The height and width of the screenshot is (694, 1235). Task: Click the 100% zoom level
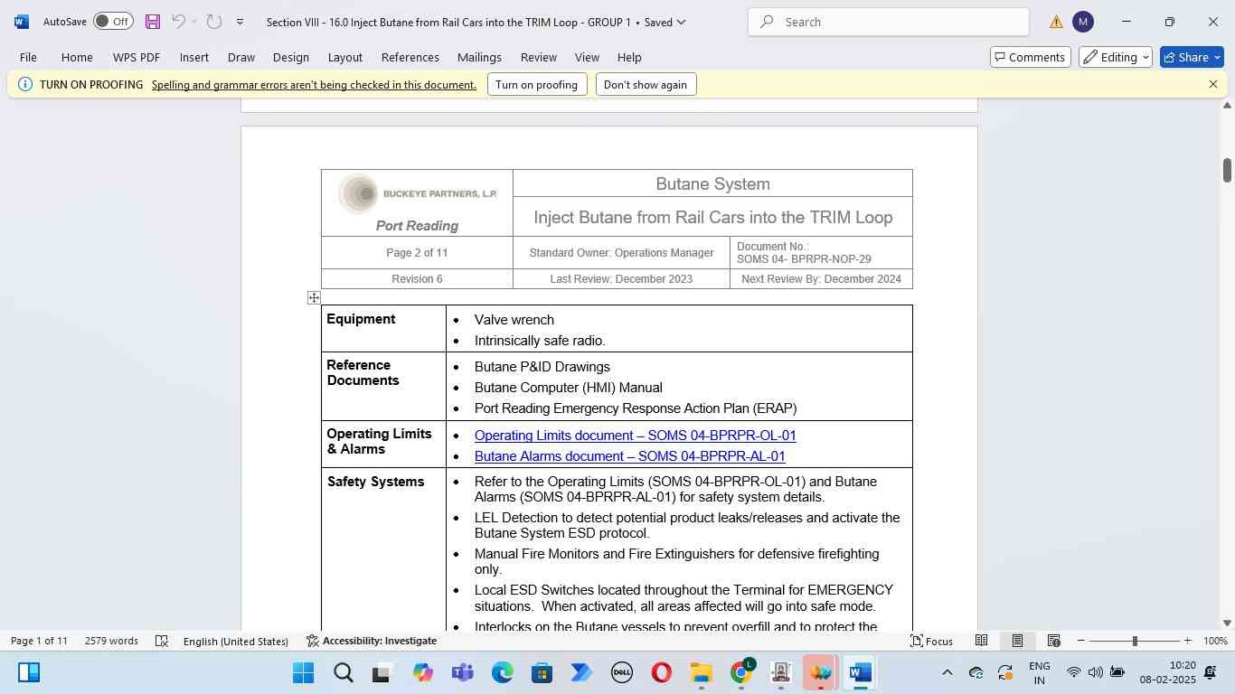point(1216,641)
